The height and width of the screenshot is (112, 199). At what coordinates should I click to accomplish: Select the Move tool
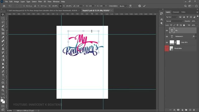point(3,15)
